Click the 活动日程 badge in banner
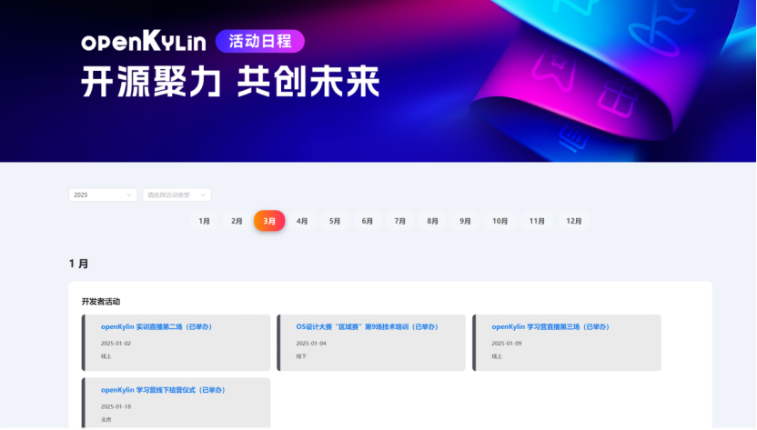 click(259, 41)
